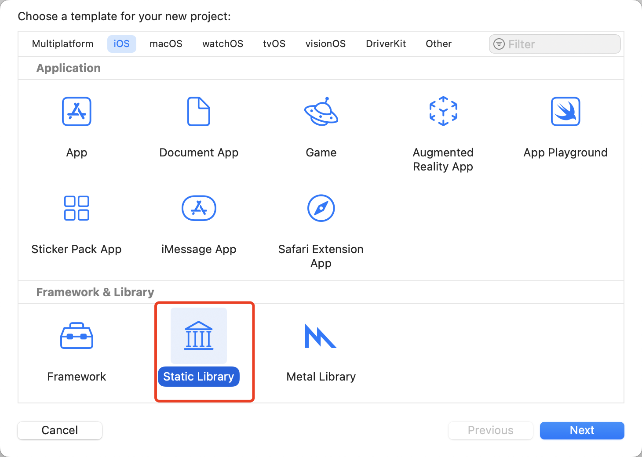Click the 'Static Library' label
Image resolution: width=642 pixels, height=457 pixels.
pyautogui.click(x=199, y=377)
